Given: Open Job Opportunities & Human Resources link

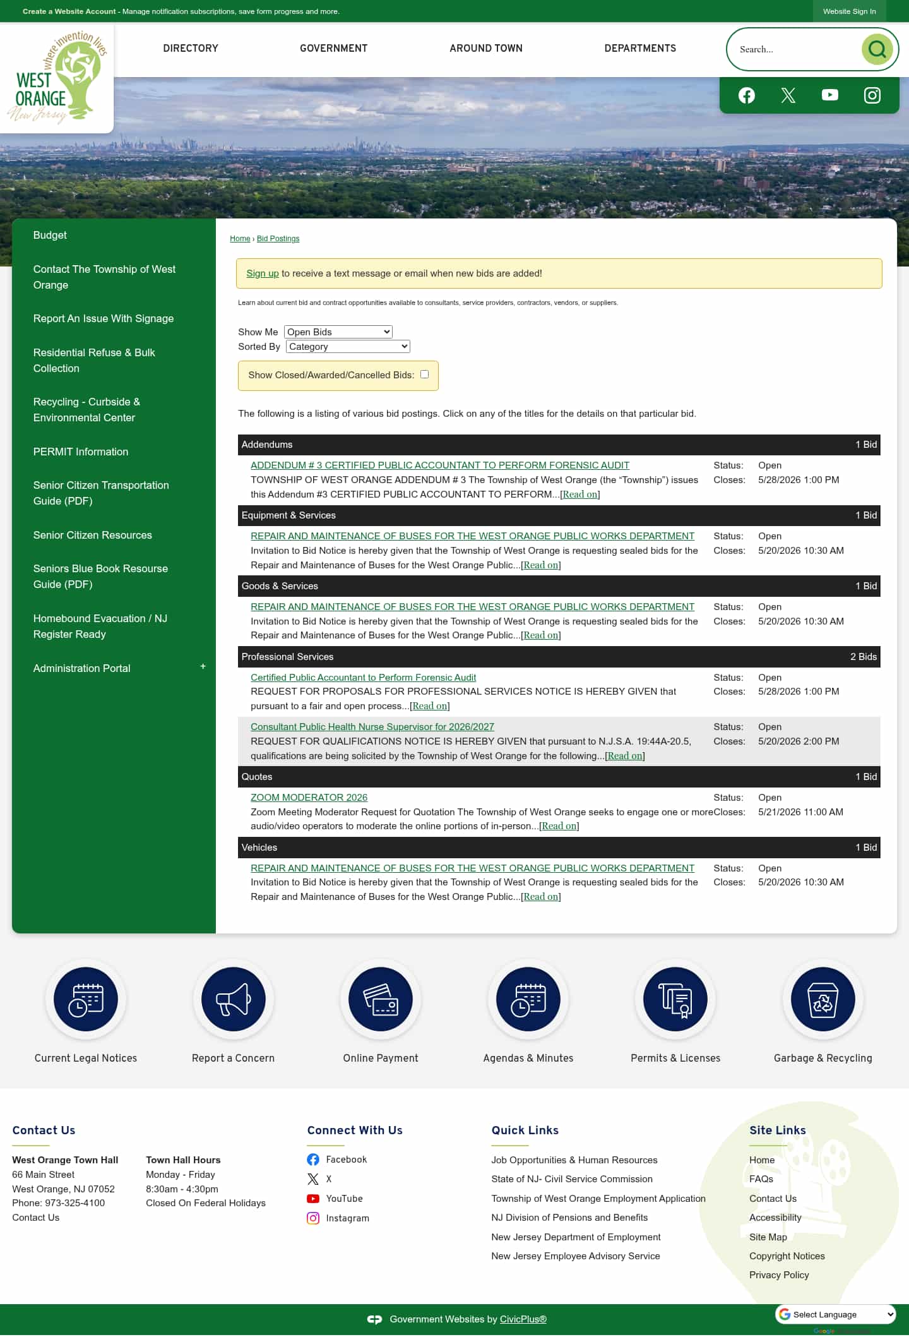Looking at the screenshot, I should [574, 1160].
